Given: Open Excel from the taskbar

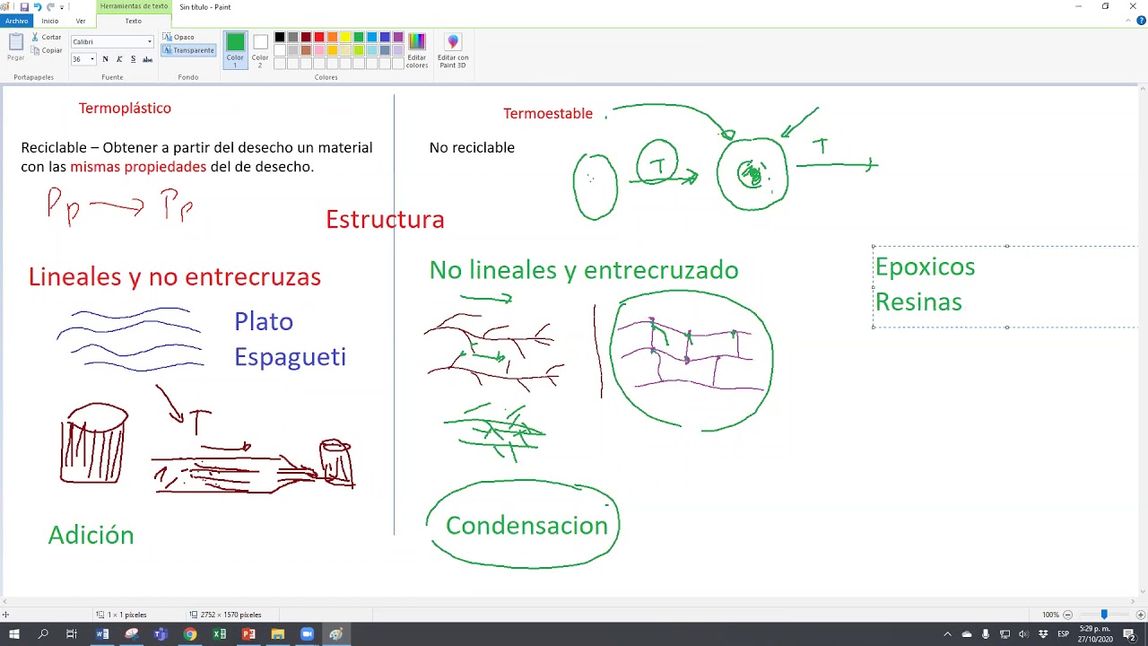Looking at the screenshot, I should [x=219, y=634].
